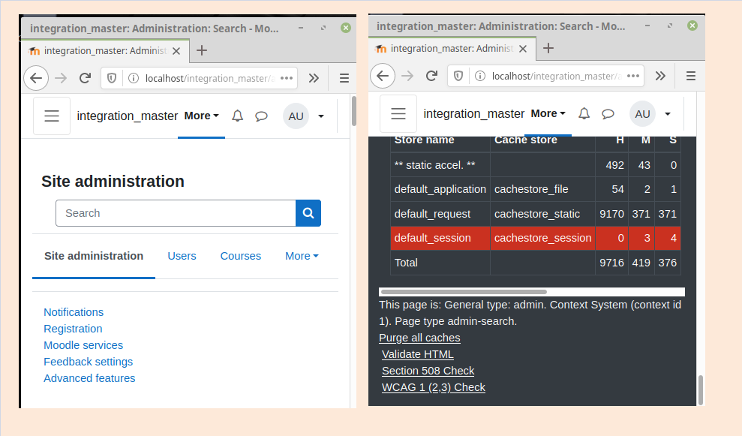
Task: Select Site administration tab
Action: coord(94,256)
